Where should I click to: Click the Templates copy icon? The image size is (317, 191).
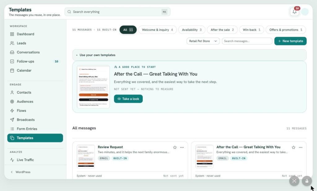click(12, 138)
